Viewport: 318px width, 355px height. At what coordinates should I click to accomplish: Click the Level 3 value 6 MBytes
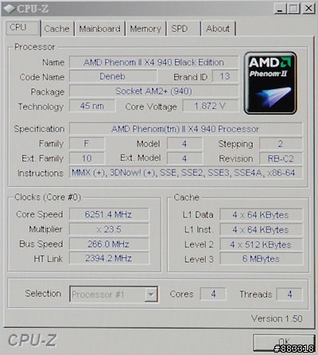[261, 259]
